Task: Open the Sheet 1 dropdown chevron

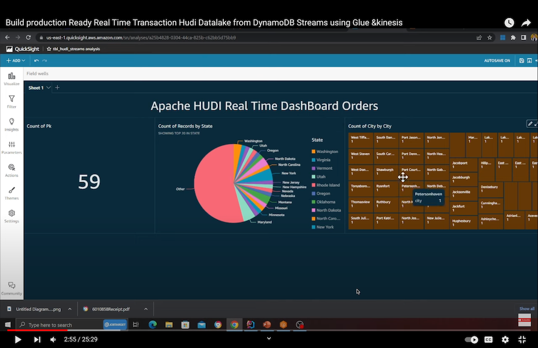Action: point(49,88)
